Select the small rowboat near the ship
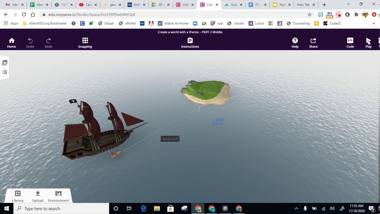The image size is (380, 214). [116, 154]
